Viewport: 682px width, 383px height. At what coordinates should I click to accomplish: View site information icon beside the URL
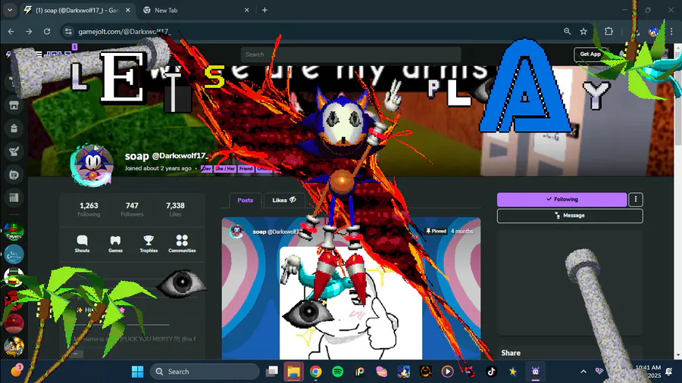(x=68, y=31)
